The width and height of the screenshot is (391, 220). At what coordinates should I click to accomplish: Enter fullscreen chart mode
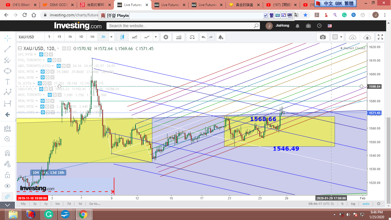[380, 37]
